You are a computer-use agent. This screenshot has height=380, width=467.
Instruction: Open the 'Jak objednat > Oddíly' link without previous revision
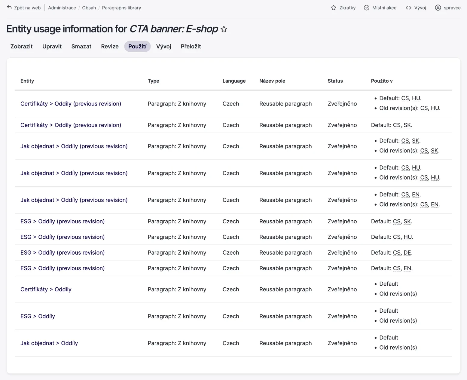tap(49, 343)
